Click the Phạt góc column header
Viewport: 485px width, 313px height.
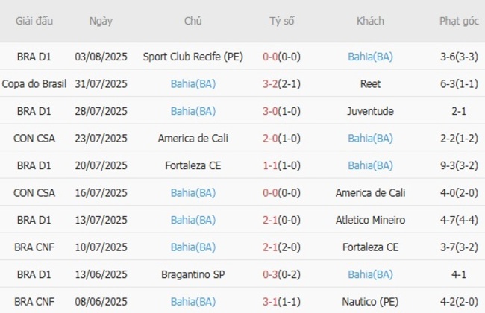(459, 22)
